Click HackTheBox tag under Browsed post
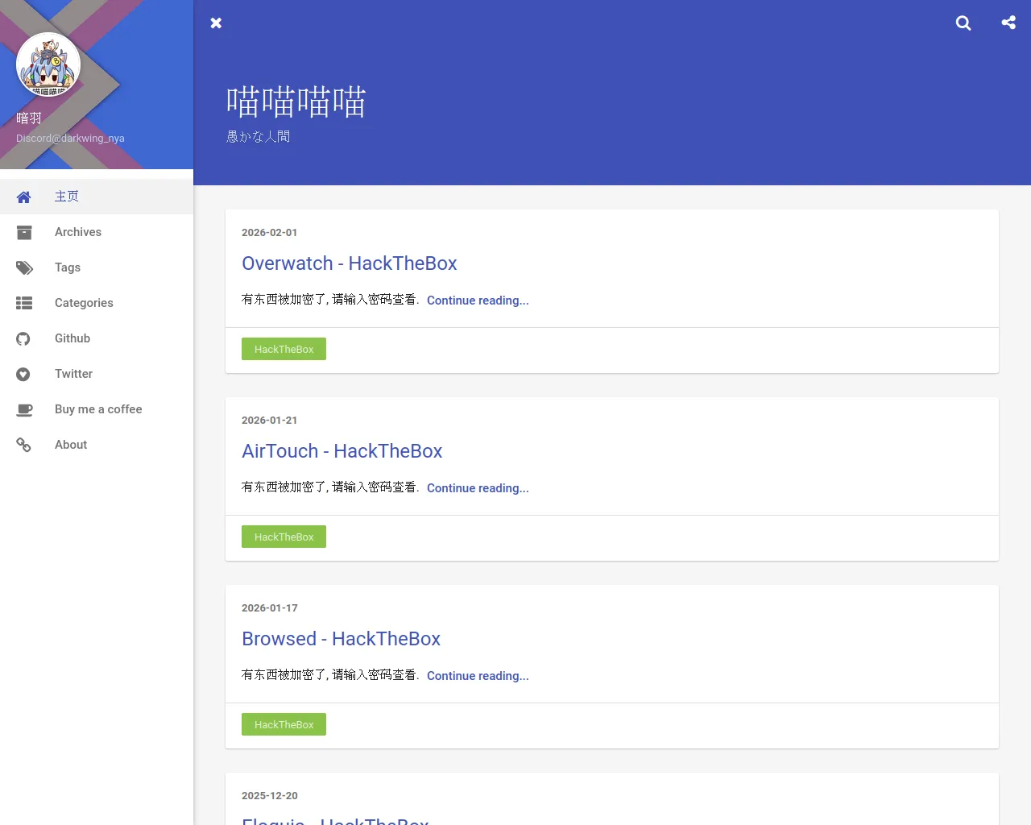Viewport: 1031px width, 825px height. [284, 724]
